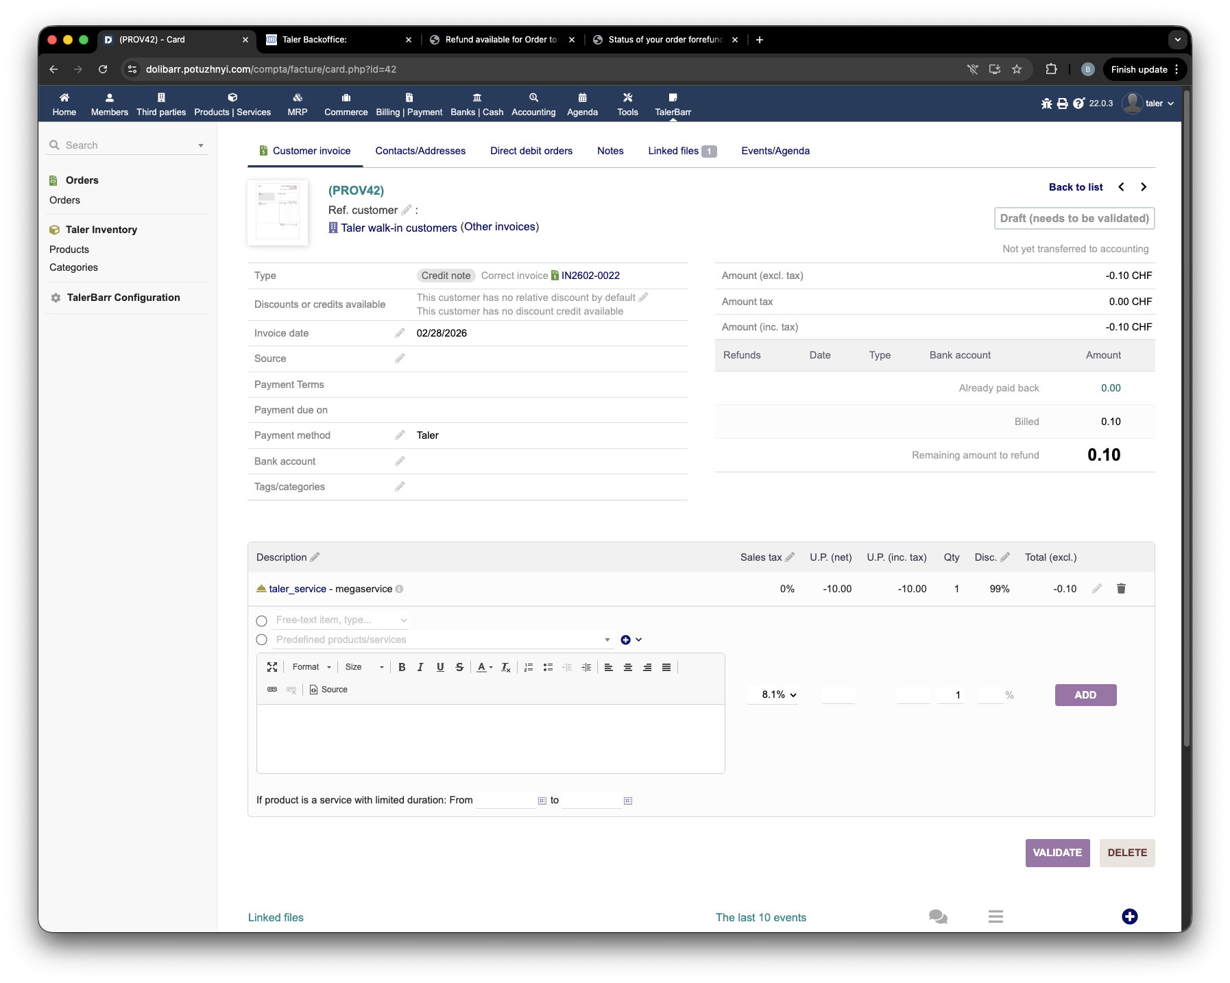Image resolution: width=1230 pixels, height=983 pixels.
Task: Open the Contacts/Addresses tab
Action: 420,151
